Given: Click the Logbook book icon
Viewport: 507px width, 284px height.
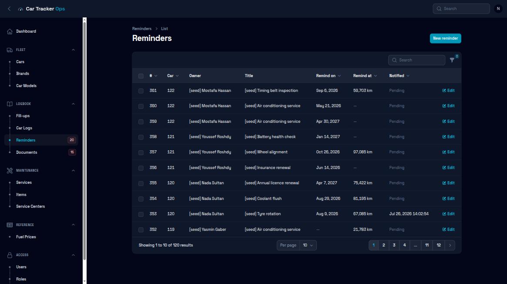Looking at the screenshot, I should [x=10, y=104].
